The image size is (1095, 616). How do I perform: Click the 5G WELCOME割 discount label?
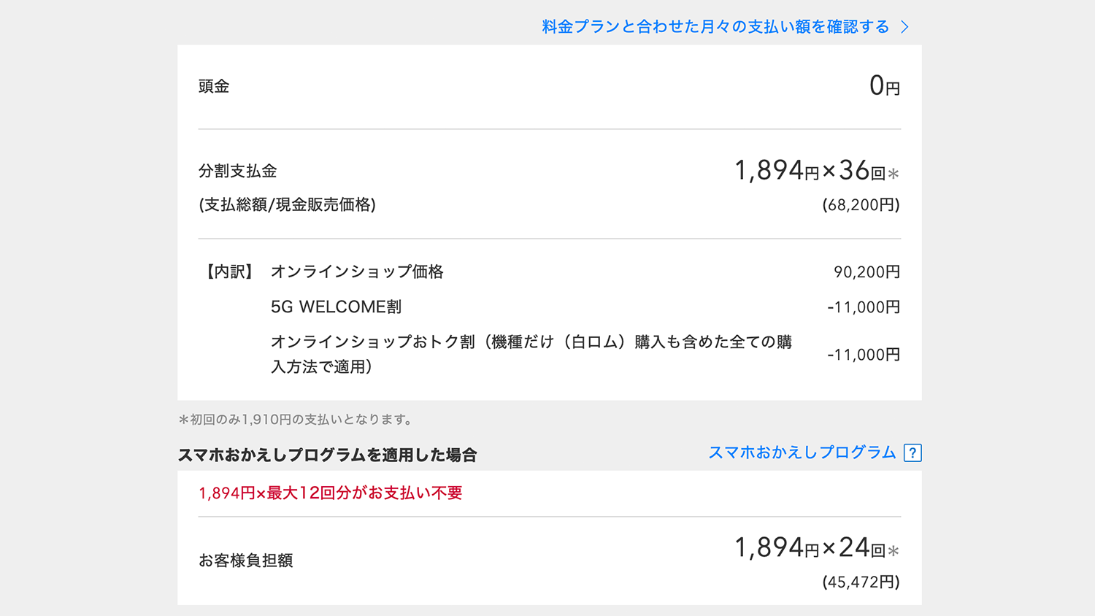pos(336,307)
